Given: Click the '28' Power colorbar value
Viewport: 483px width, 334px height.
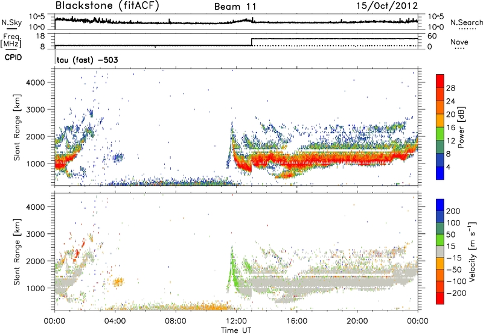Looking at the screenshot, I should tap(450, 88).
